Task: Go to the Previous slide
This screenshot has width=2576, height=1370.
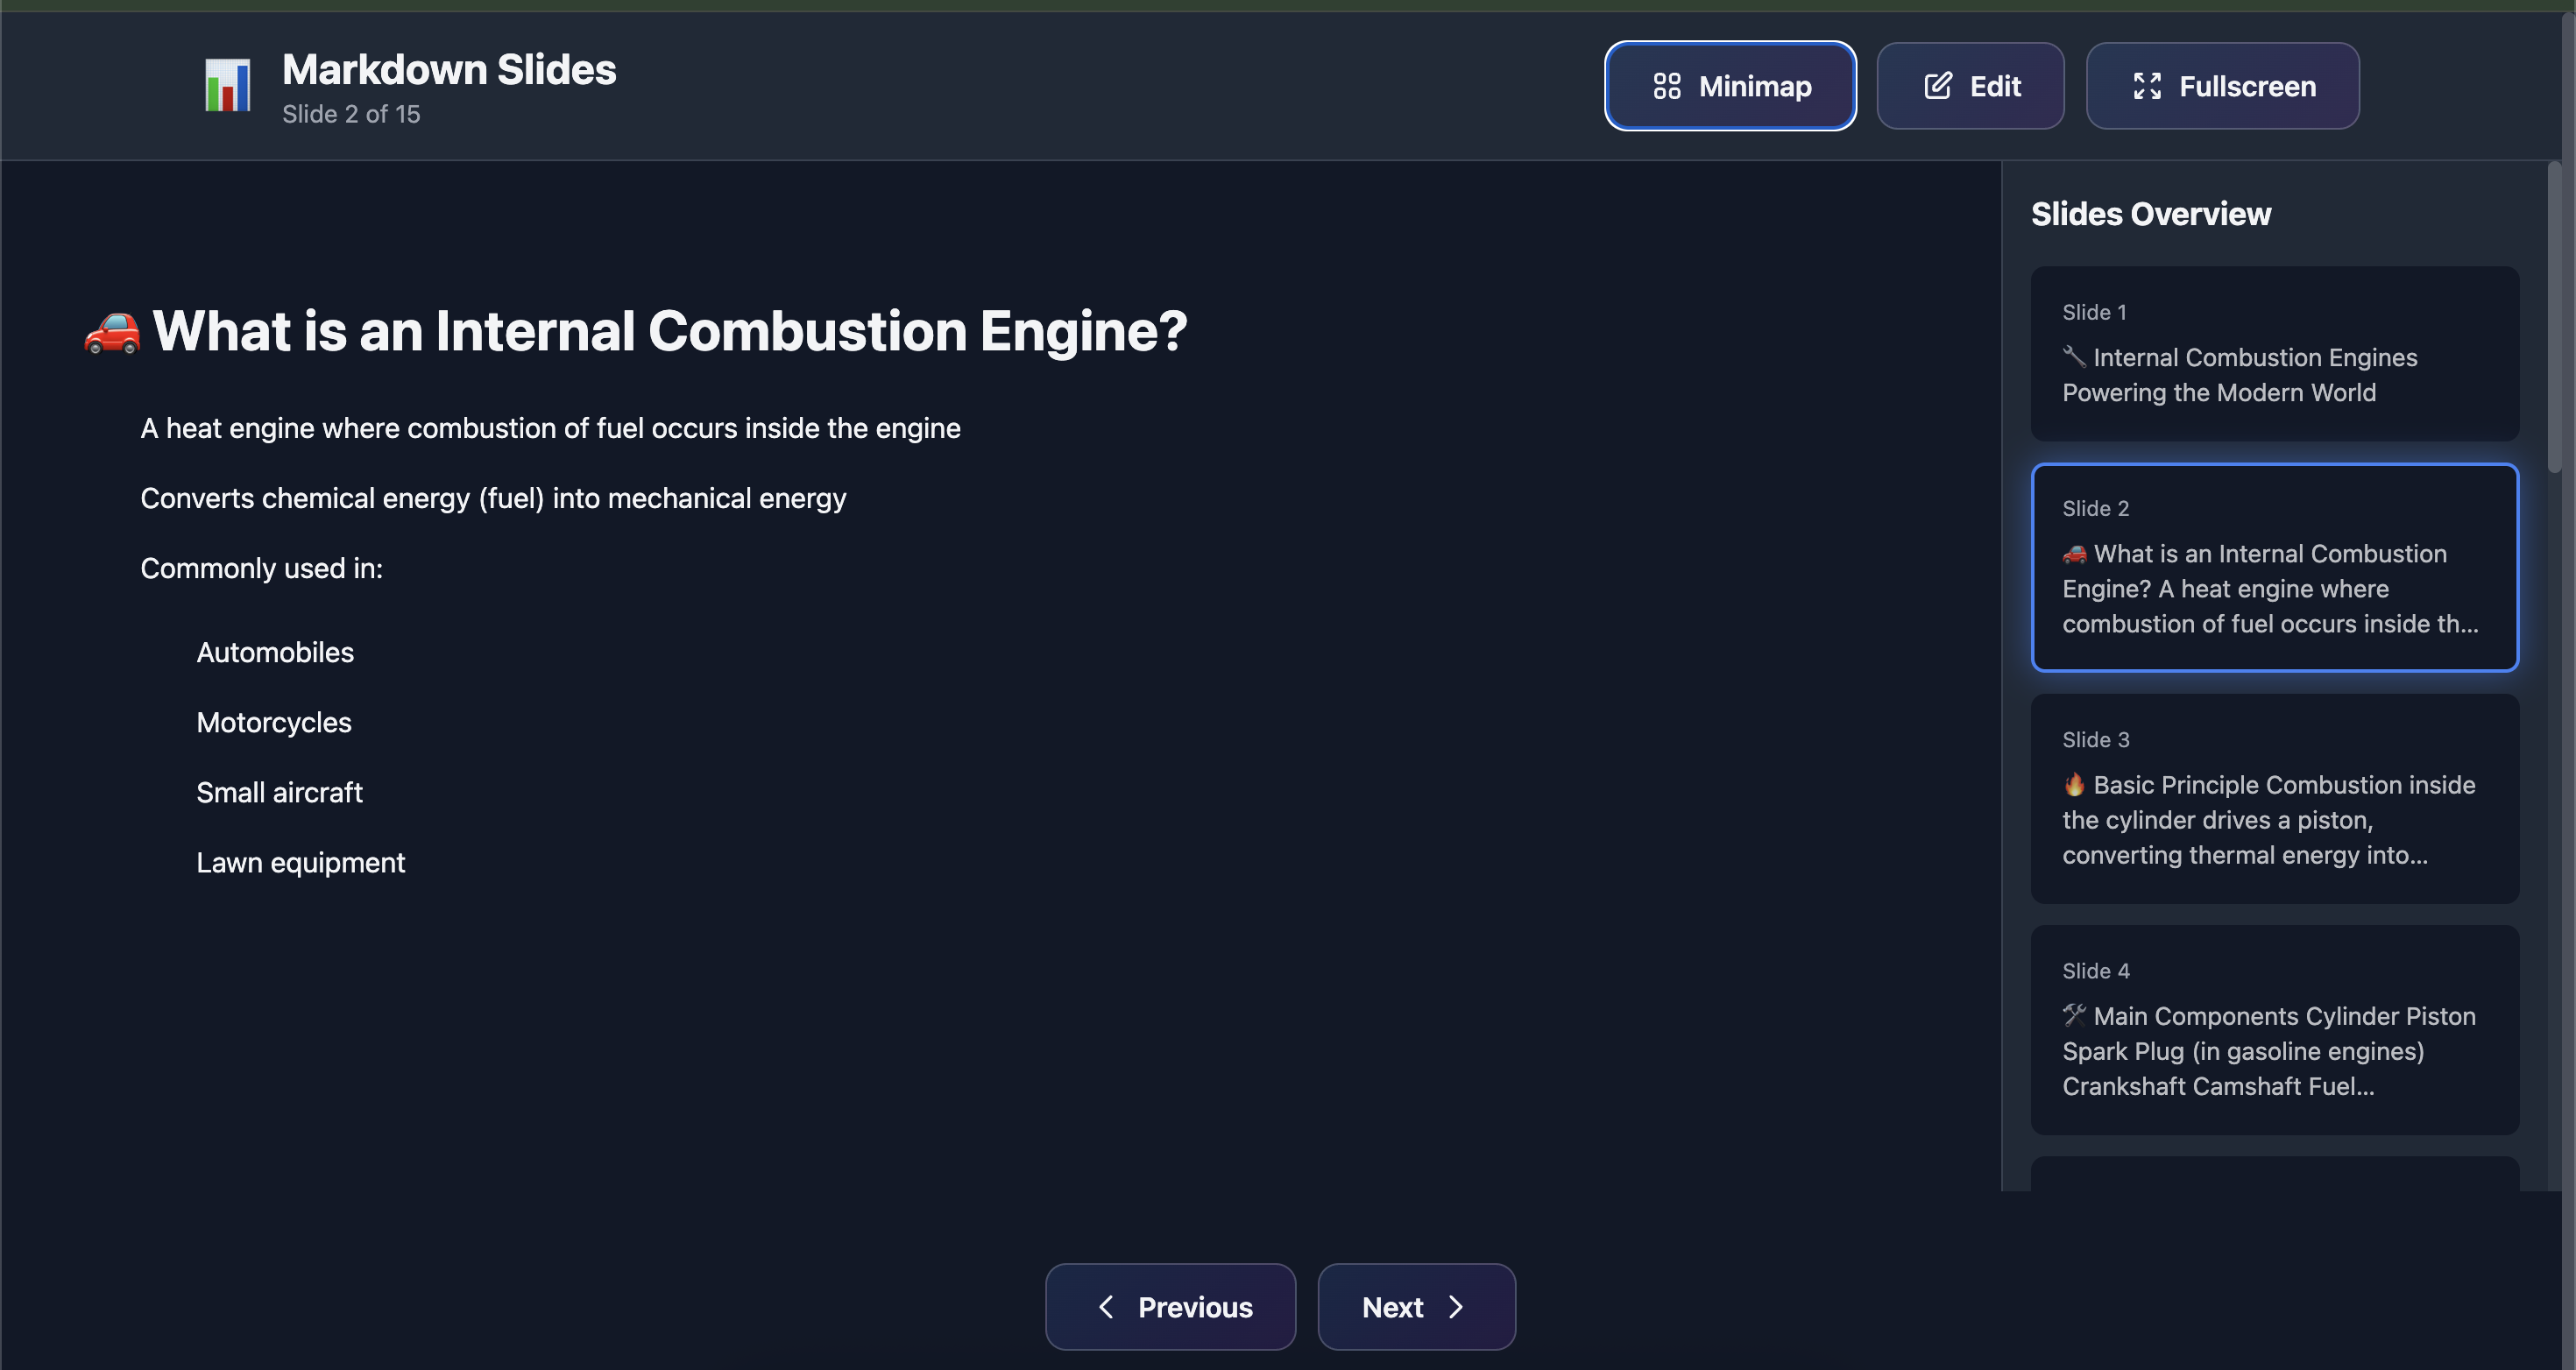Action: (1170, 1307)
